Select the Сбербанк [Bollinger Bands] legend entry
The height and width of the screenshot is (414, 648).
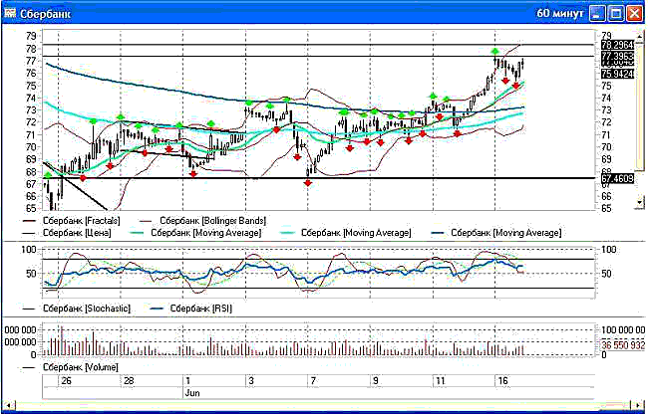(203, 221)
